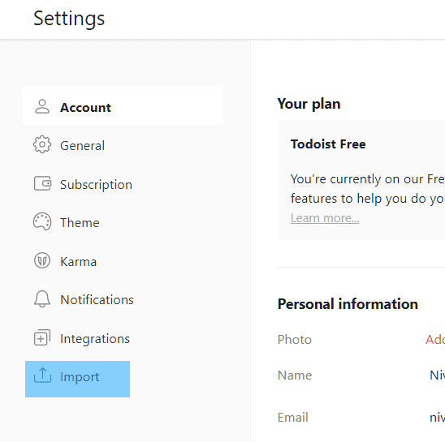Click the Name field value
Screen dimensions: 445x442
coord(437,375)
